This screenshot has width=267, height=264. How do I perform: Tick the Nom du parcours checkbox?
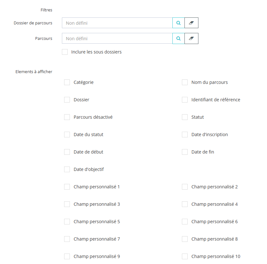click(185, 82)
